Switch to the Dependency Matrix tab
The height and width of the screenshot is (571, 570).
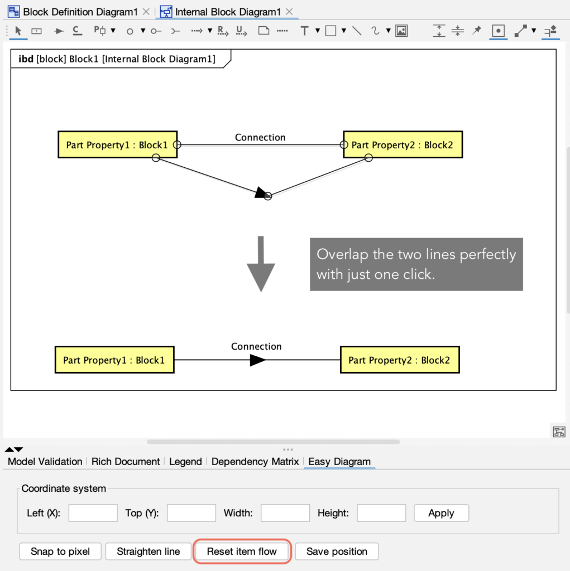tap(255, 461)
